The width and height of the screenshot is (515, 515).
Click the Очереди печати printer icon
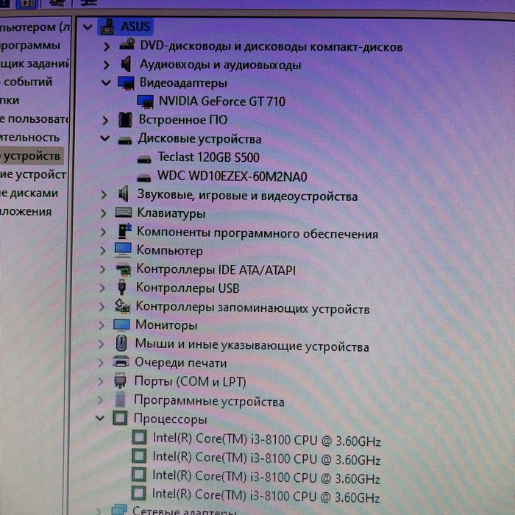(x=121, y=361)
